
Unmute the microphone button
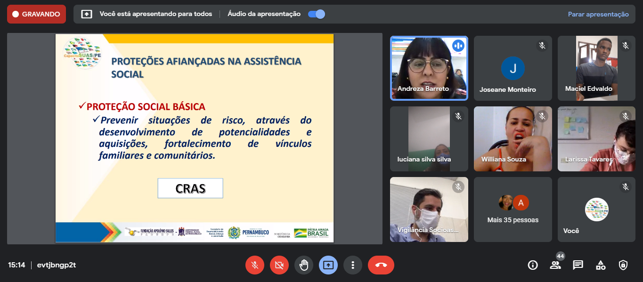255,265
